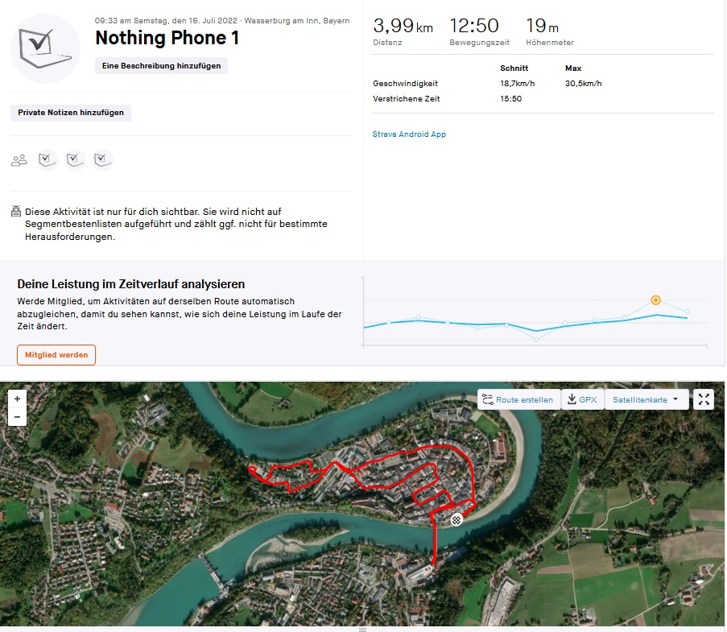727x632 pixels.
Task: Open the Satellitenkarte map type dropdown
Action: pos(646,399)
